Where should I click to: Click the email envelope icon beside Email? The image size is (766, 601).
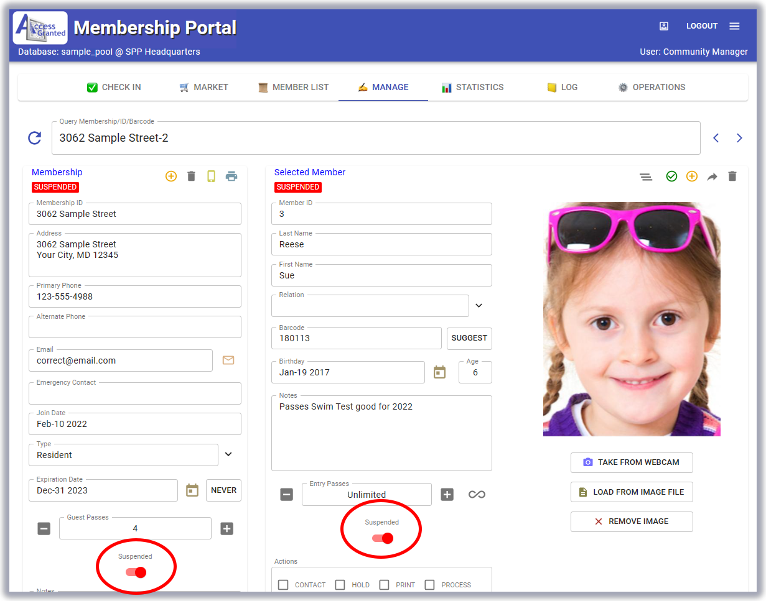[x=228, y=360]
